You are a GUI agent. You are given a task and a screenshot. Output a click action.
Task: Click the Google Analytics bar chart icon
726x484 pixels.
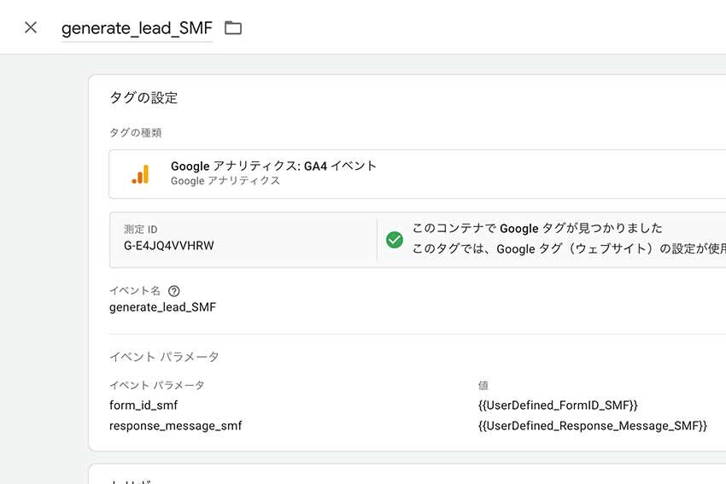click(x=140, y=174)
